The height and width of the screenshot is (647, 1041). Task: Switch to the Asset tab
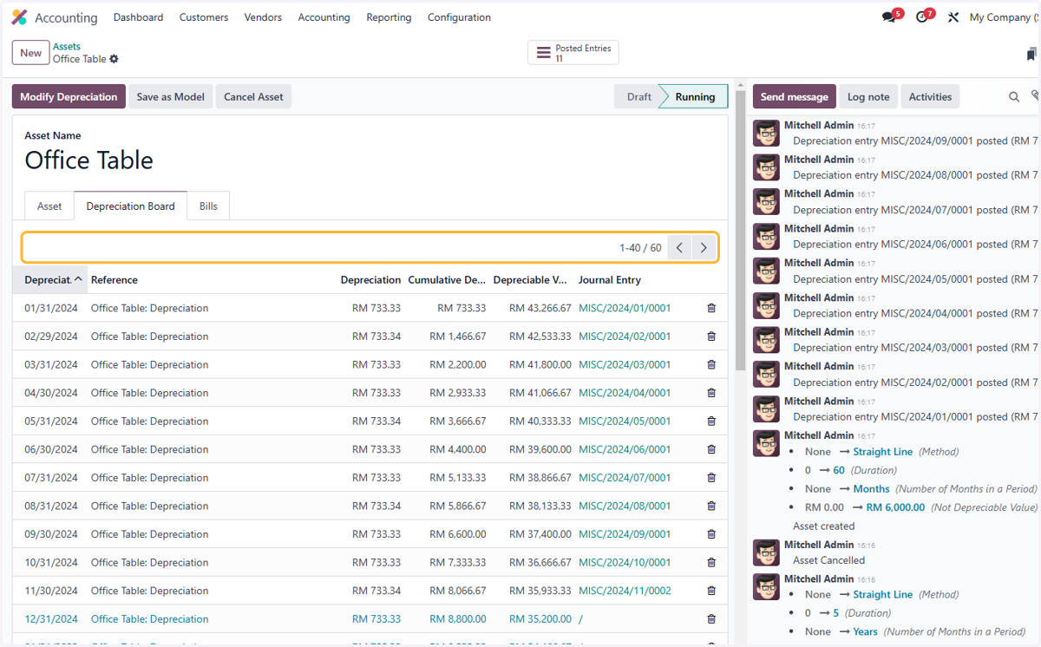[x=49, y=206]
